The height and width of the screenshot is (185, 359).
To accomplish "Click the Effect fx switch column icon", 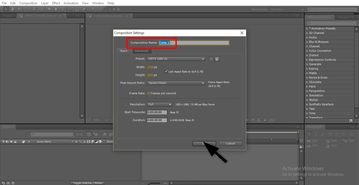I will point(85,142).
